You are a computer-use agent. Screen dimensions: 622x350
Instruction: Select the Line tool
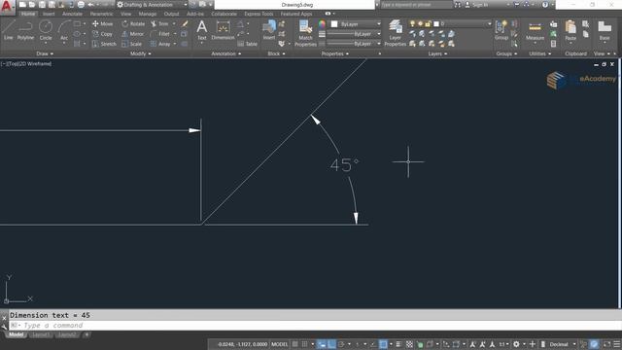(9, 30)
